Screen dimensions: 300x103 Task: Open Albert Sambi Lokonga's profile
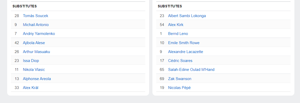point(187,16)
